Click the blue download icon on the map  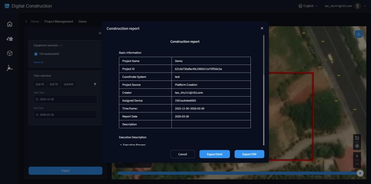358,34
